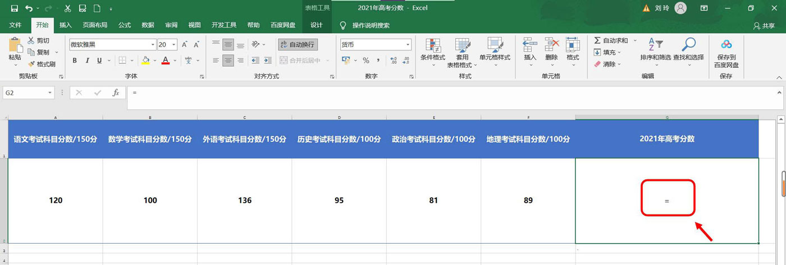786x265 pixels.
Task: Expand font color dropdown arrow
Action: (x=175, y=61)
